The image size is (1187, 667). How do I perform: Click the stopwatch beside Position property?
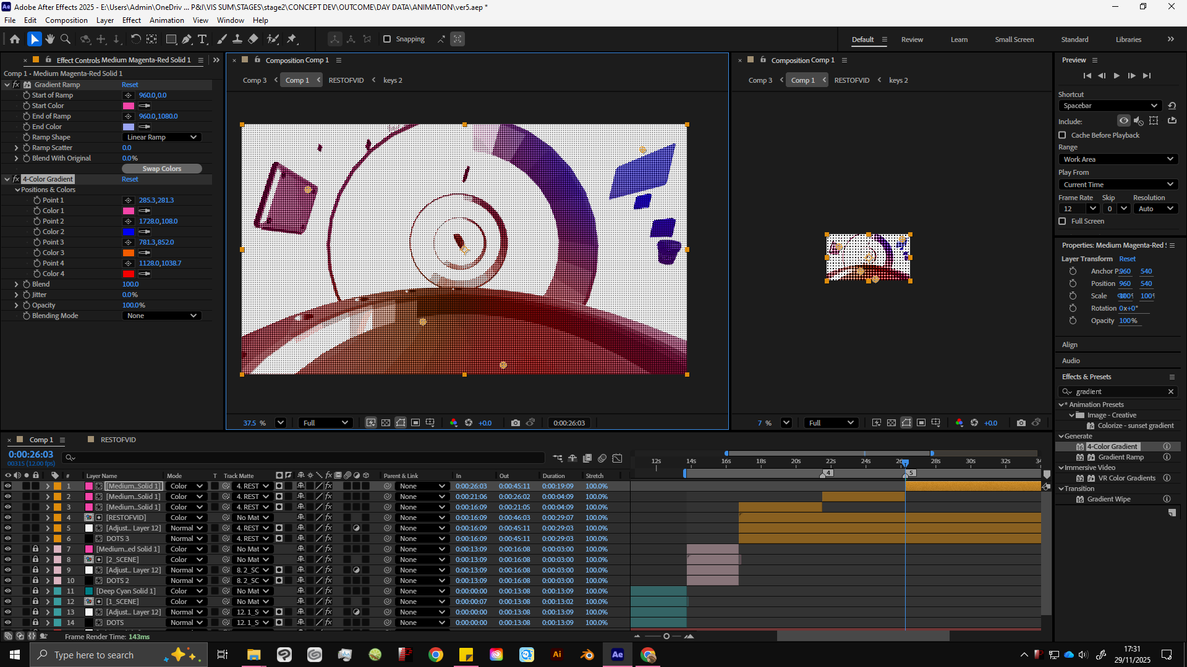(x=1073, y=283)
